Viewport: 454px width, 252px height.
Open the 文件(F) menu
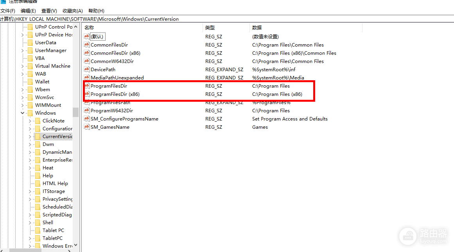click(8, 11)
